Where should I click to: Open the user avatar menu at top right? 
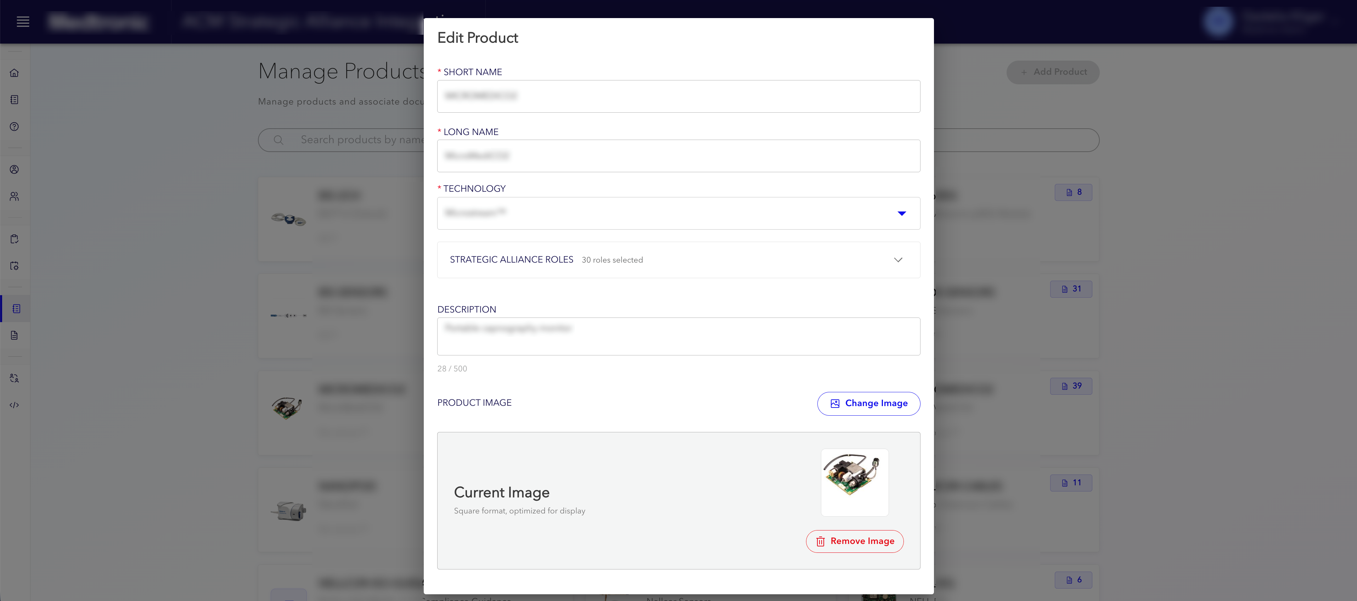pyautogui.click(x=1218, y=22)
